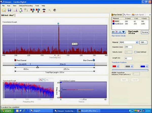Click the Length (m) input field

click(128, 58)
